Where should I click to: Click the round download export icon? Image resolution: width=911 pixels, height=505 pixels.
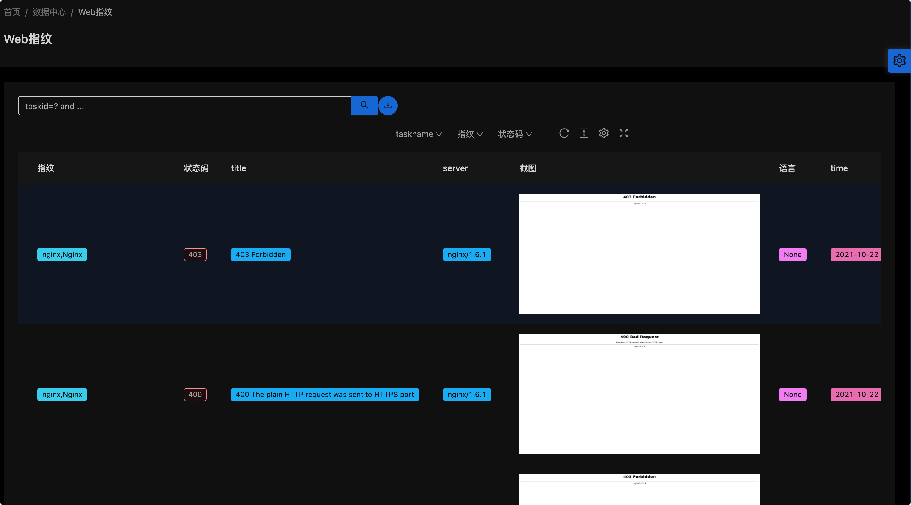pyautogui.click(x=388, y=105)
